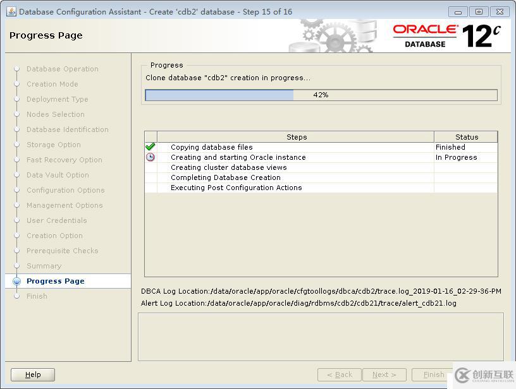Click the Progress Page heading
Image resolution: width=516 pixels, height=389 pixels.
pos(46,35)
